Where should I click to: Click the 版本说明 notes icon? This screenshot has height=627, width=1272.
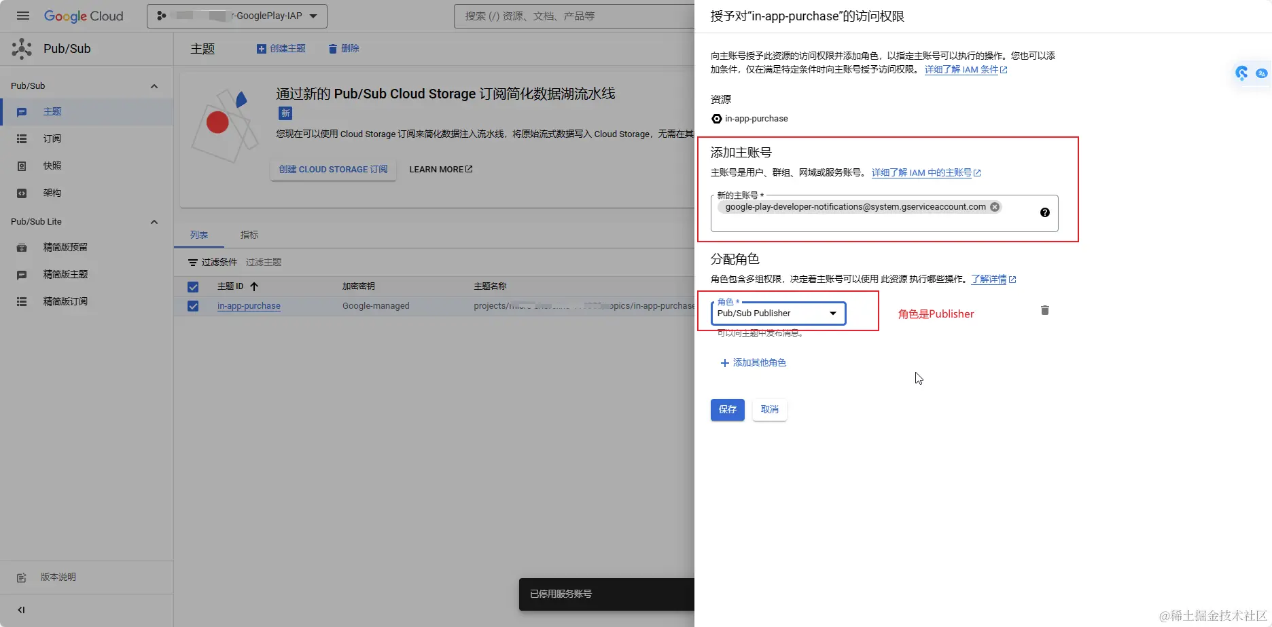[x=22, y=577]
